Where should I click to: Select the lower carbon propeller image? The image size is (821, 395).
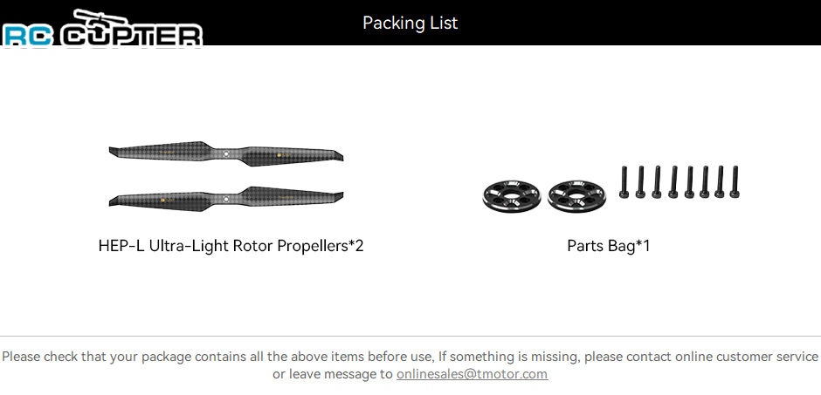click(x=225, y=199)
